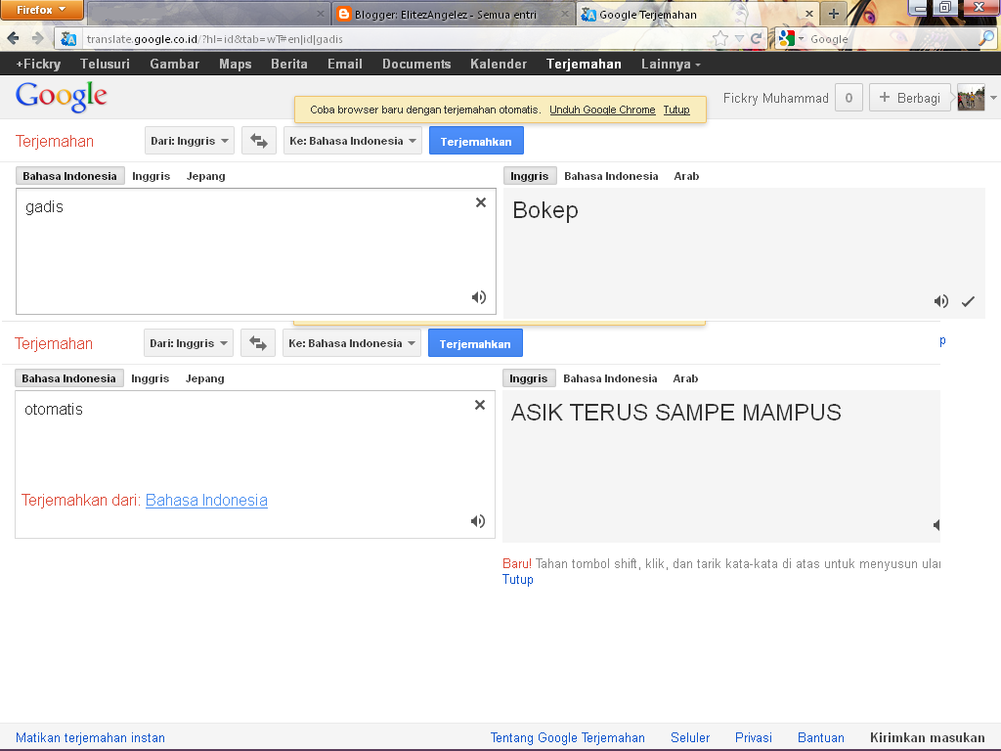Image resolution: width=1001 pixels, height=751 pixels.
Task: Dismiss the Chrome banner via Tutup
Action: 676,110
